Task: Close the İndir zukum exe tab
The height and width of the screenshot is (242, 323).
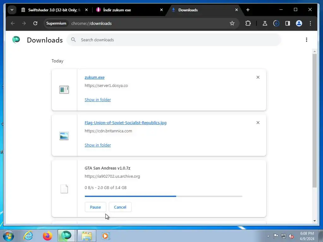Action: click(161, 10)
